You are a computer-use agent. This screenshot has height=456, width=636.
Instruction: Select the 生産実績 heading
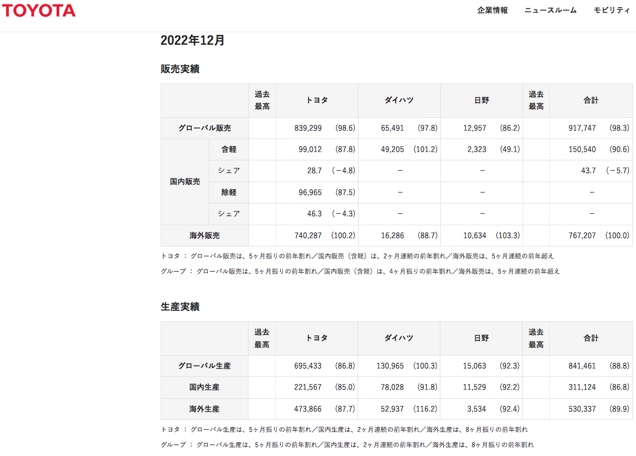point(180,307)
